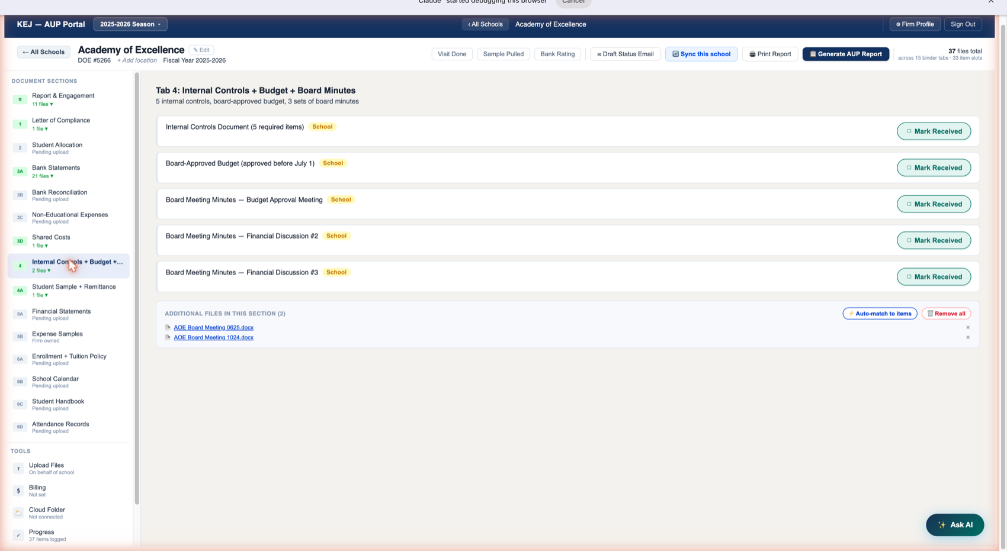This screenshot has width=1007, height=551.
Task: Click Draft Status Email
Action: 626,54
